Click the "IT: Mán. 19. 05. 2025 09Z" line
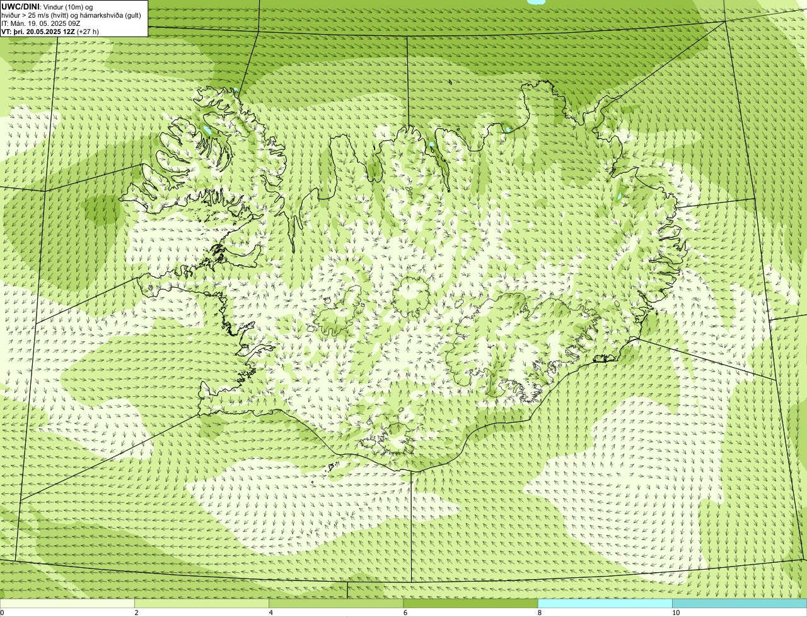The height and width of the screenshot is (617, 807). pyautogui.click(x=40, y=23)
